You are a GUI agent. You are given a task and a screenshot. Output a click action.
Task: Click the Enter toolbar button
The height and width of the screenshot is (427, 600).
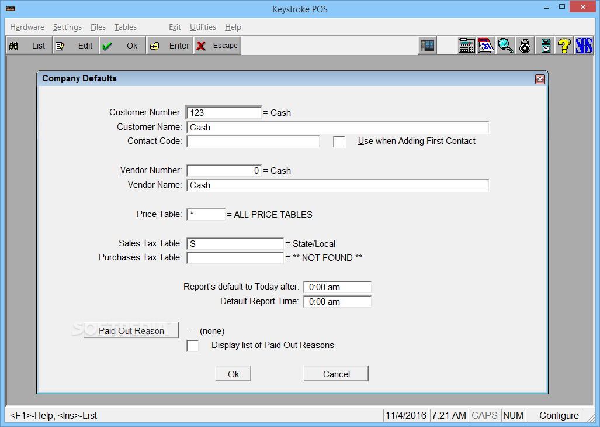[x=169, y=46]
